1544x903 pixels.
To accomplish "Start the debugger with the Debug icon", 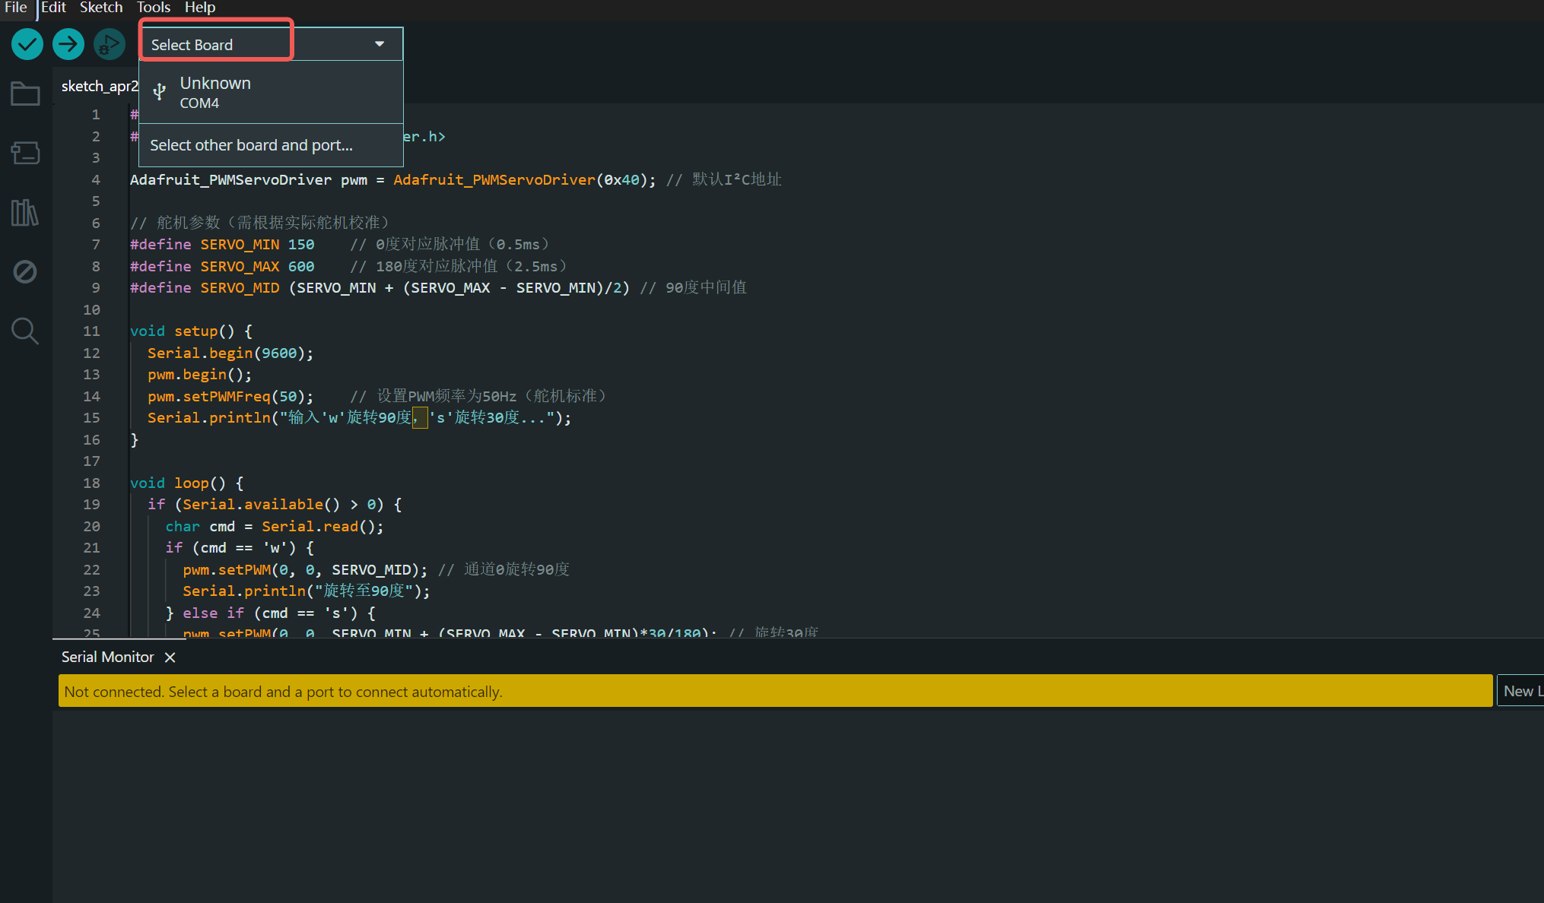I will (x=110, y=44).
